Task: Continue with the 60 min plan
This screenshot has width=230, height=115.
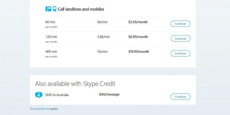Action: [x=181, y=24]
